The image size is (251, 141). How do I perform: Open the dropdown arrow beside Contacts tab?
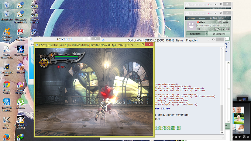click(x=206, y=34)
